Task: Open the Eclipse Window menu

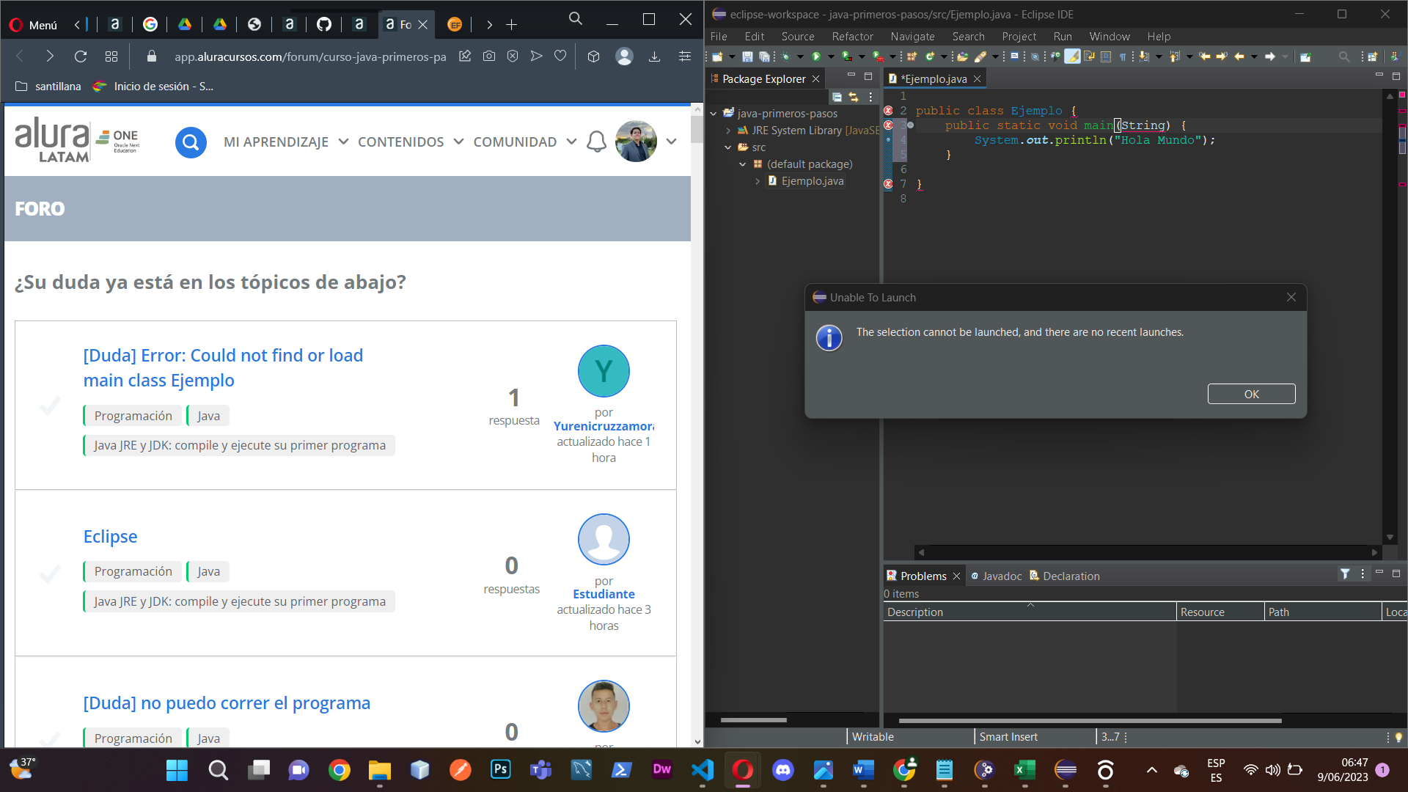Action: pyautogui.click(x=1110, y=36)
